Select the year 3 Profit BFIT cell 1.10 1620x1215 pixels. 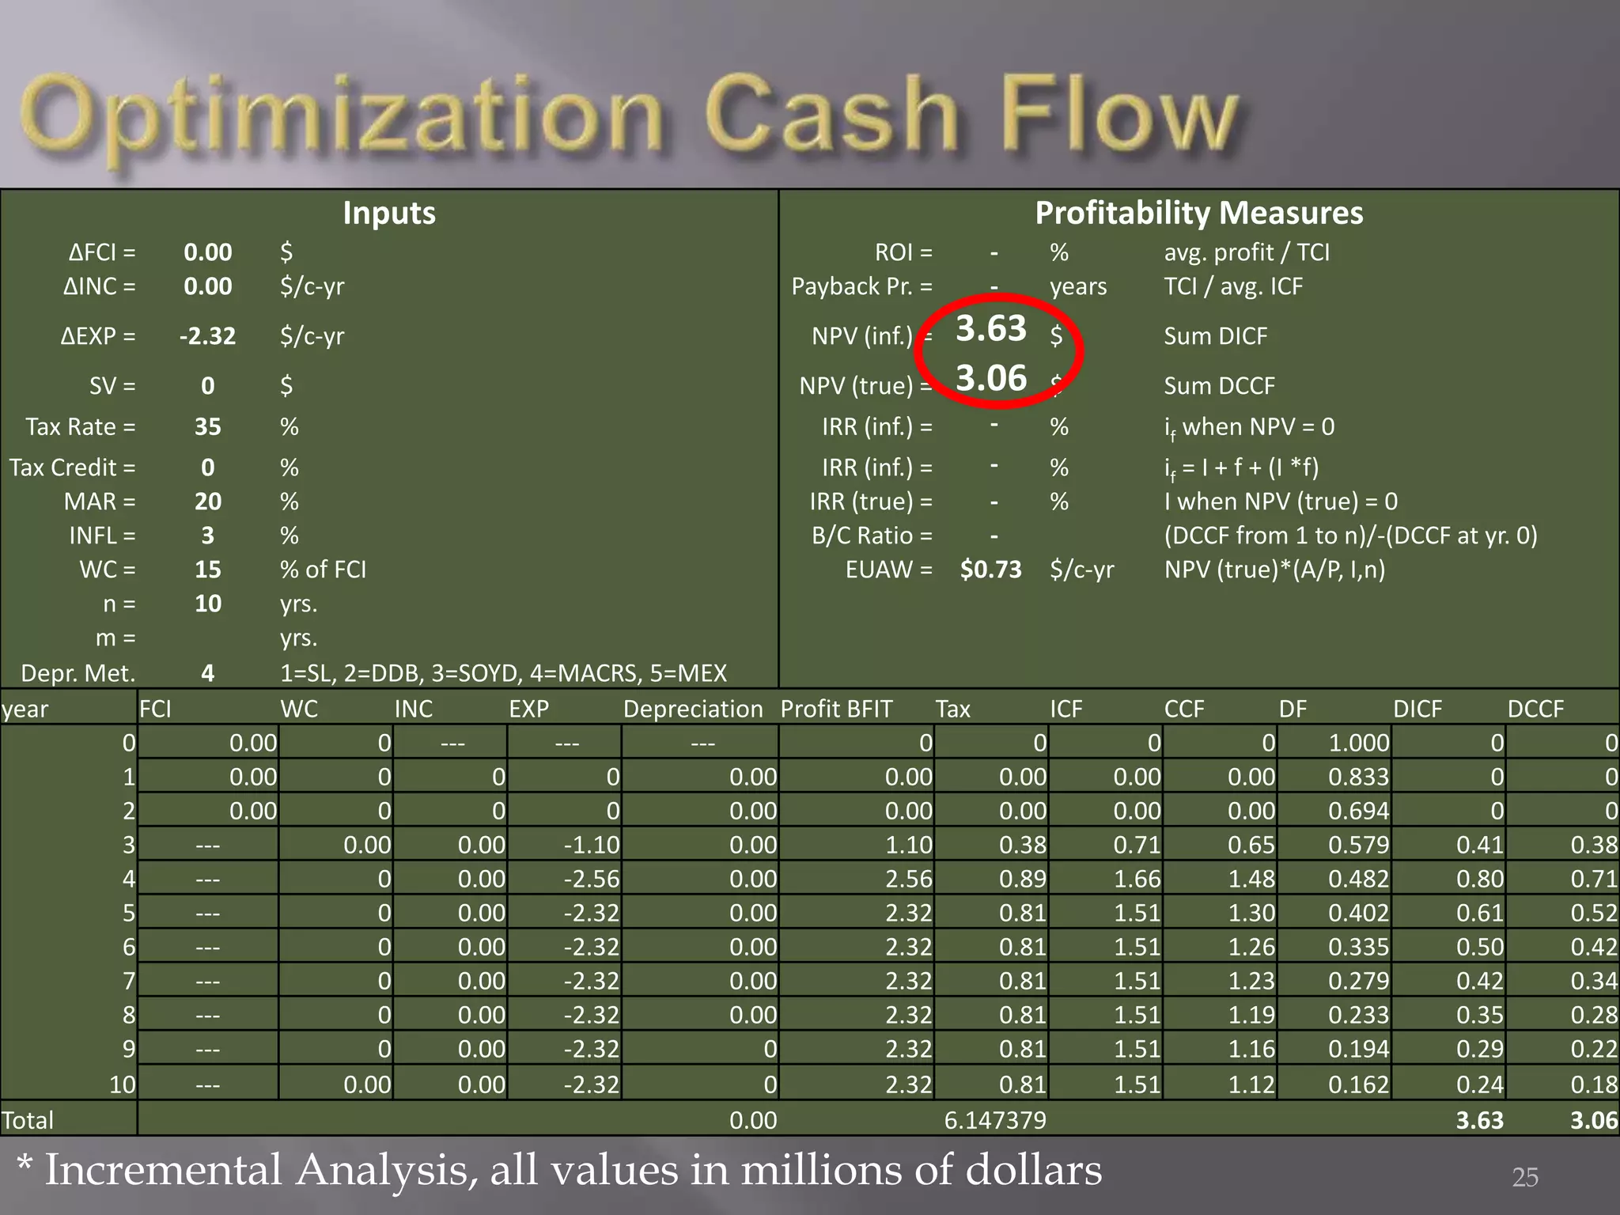tap(908, 845)
